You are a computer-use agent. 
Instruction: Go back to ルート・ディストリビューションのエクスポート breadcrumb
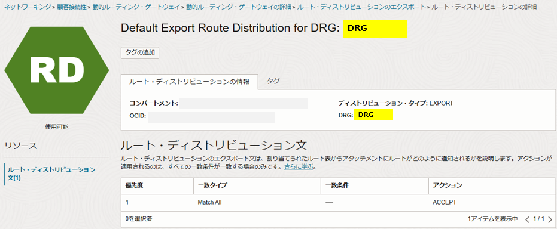click(361, 7)
